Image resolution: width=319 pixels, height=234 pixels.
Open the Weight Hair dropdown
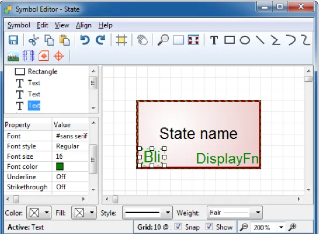(x=235, y=212)
